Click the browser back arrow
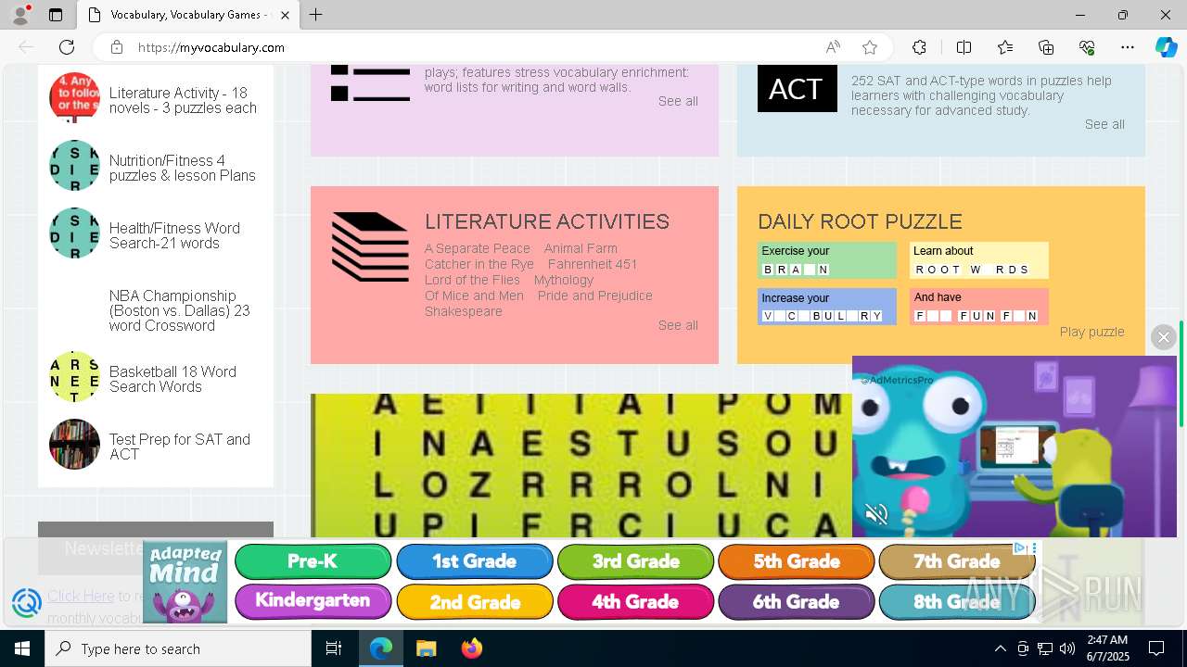1187x667 pixels. (26, 47)
